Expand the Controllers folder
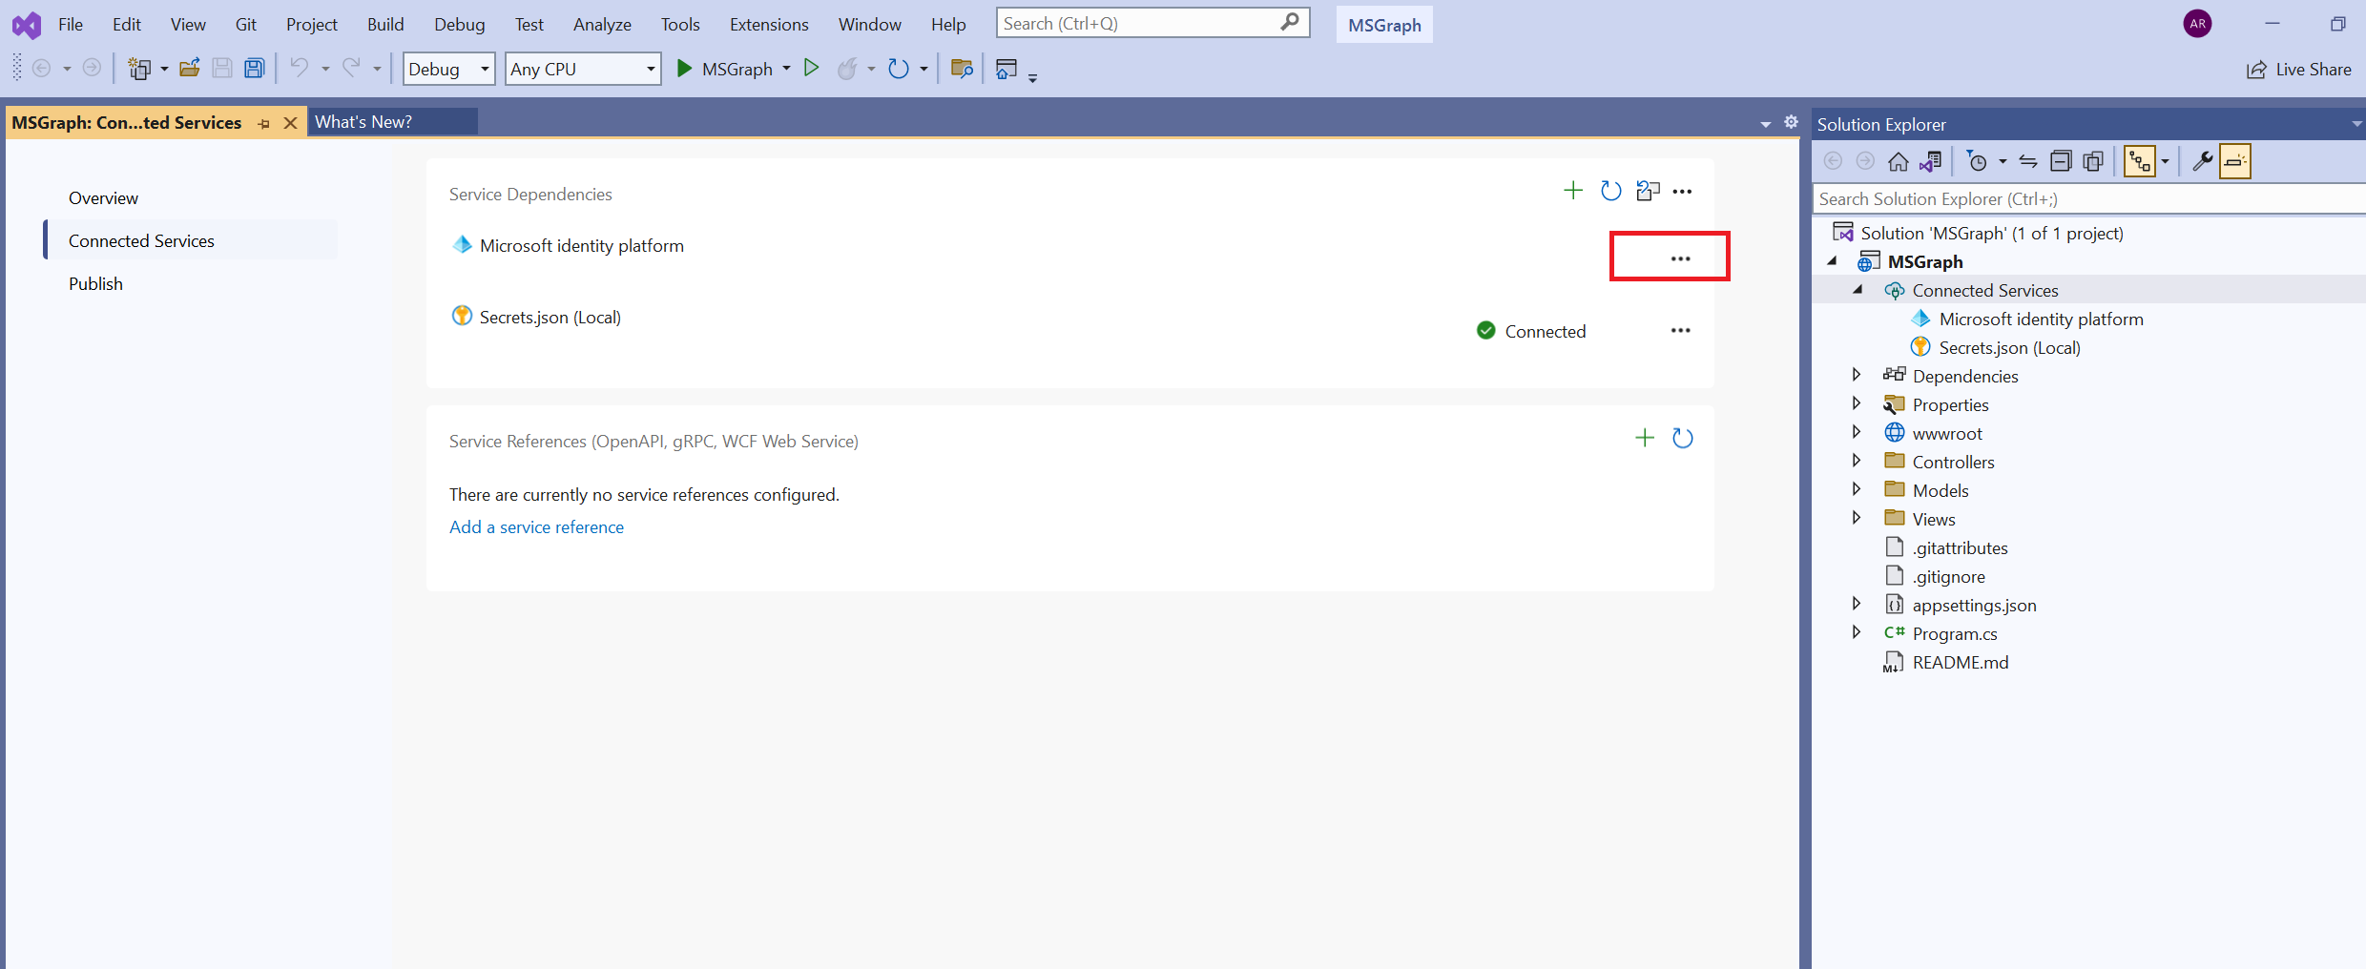Image resolution: width=2366 pixels, height=969 pixels. (1857, 461)
